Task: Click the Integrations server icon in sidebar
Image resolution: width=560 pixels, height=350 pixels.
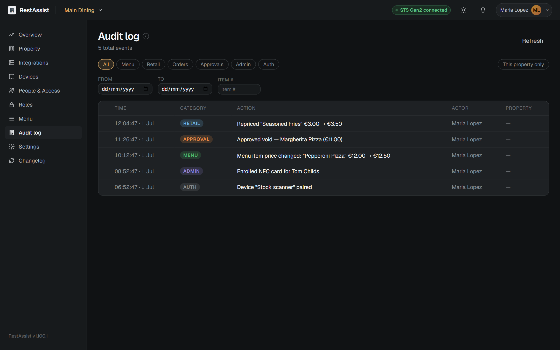Action: pos(12,63)
